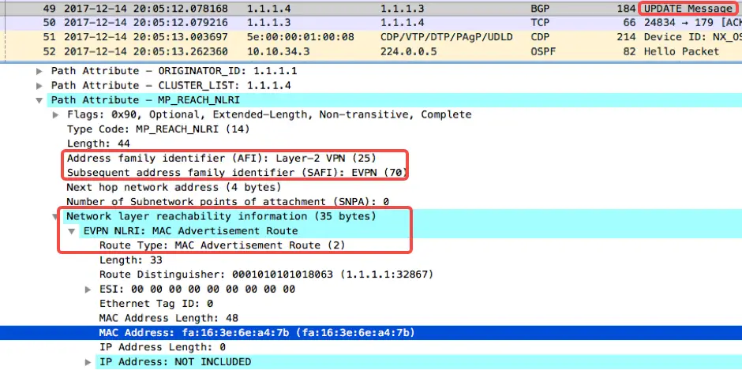
Task: Click info 24834 → 179 in packet 50
Action: (x=680, y=23)
